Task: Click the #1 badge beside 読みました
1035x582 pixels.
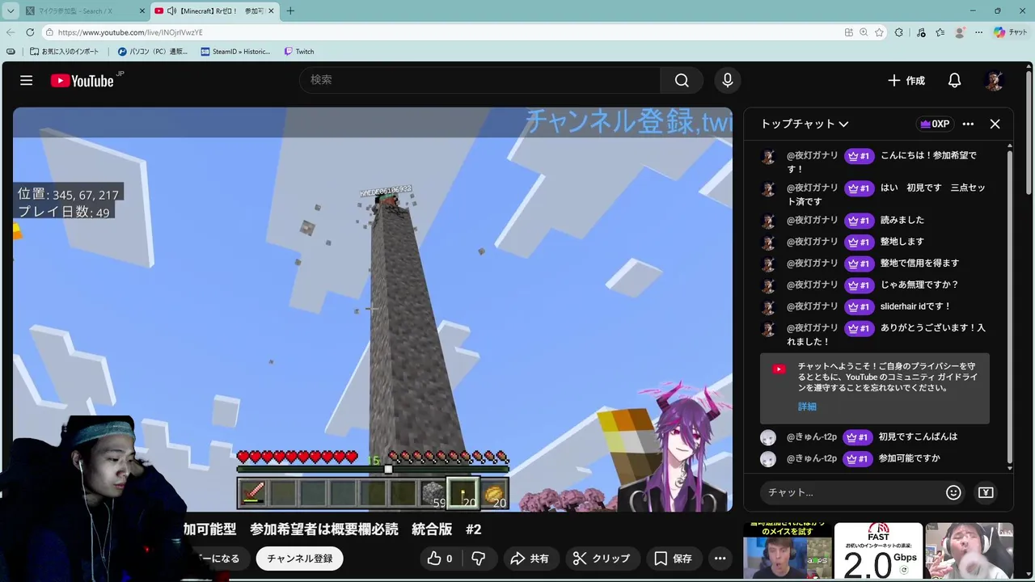Action: [x=859, y=220]
